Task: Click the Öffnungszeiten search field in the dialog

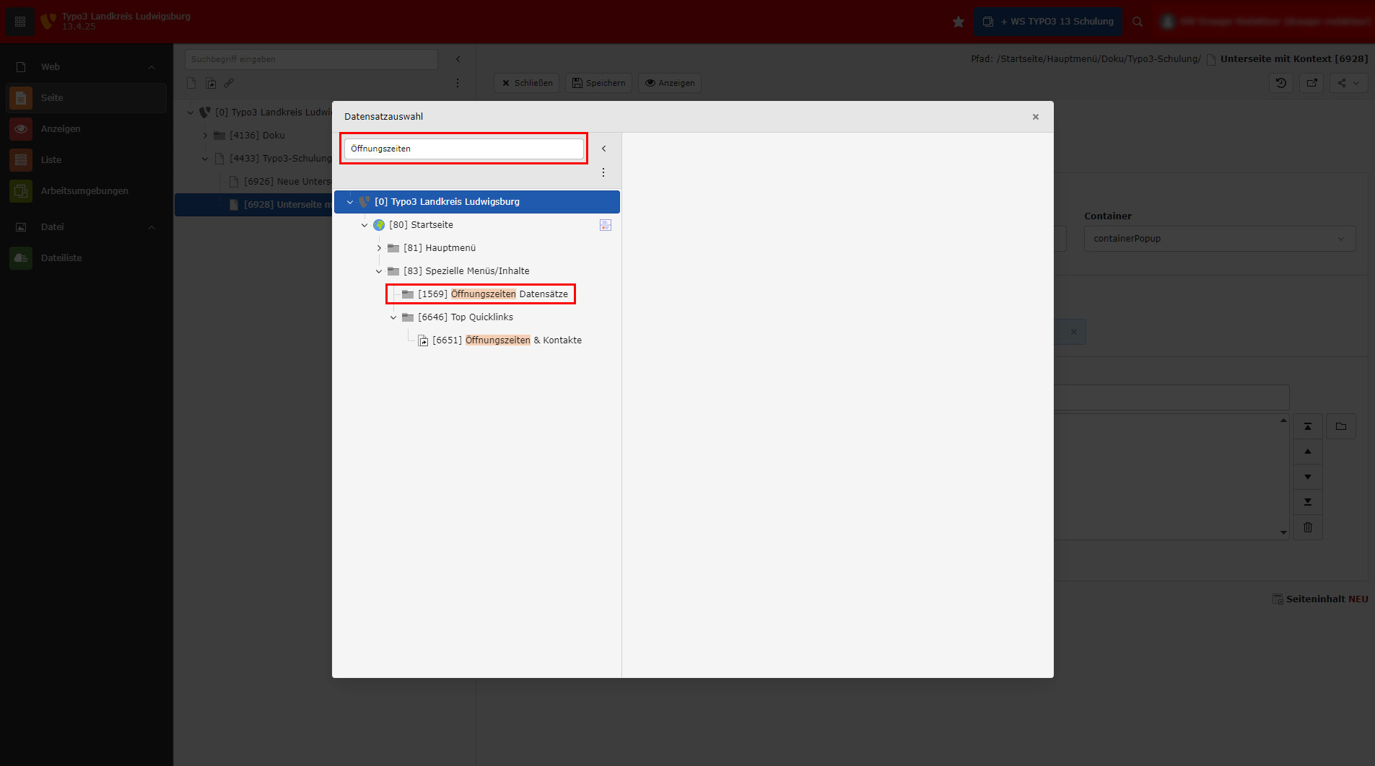Action: pos(463,149)
